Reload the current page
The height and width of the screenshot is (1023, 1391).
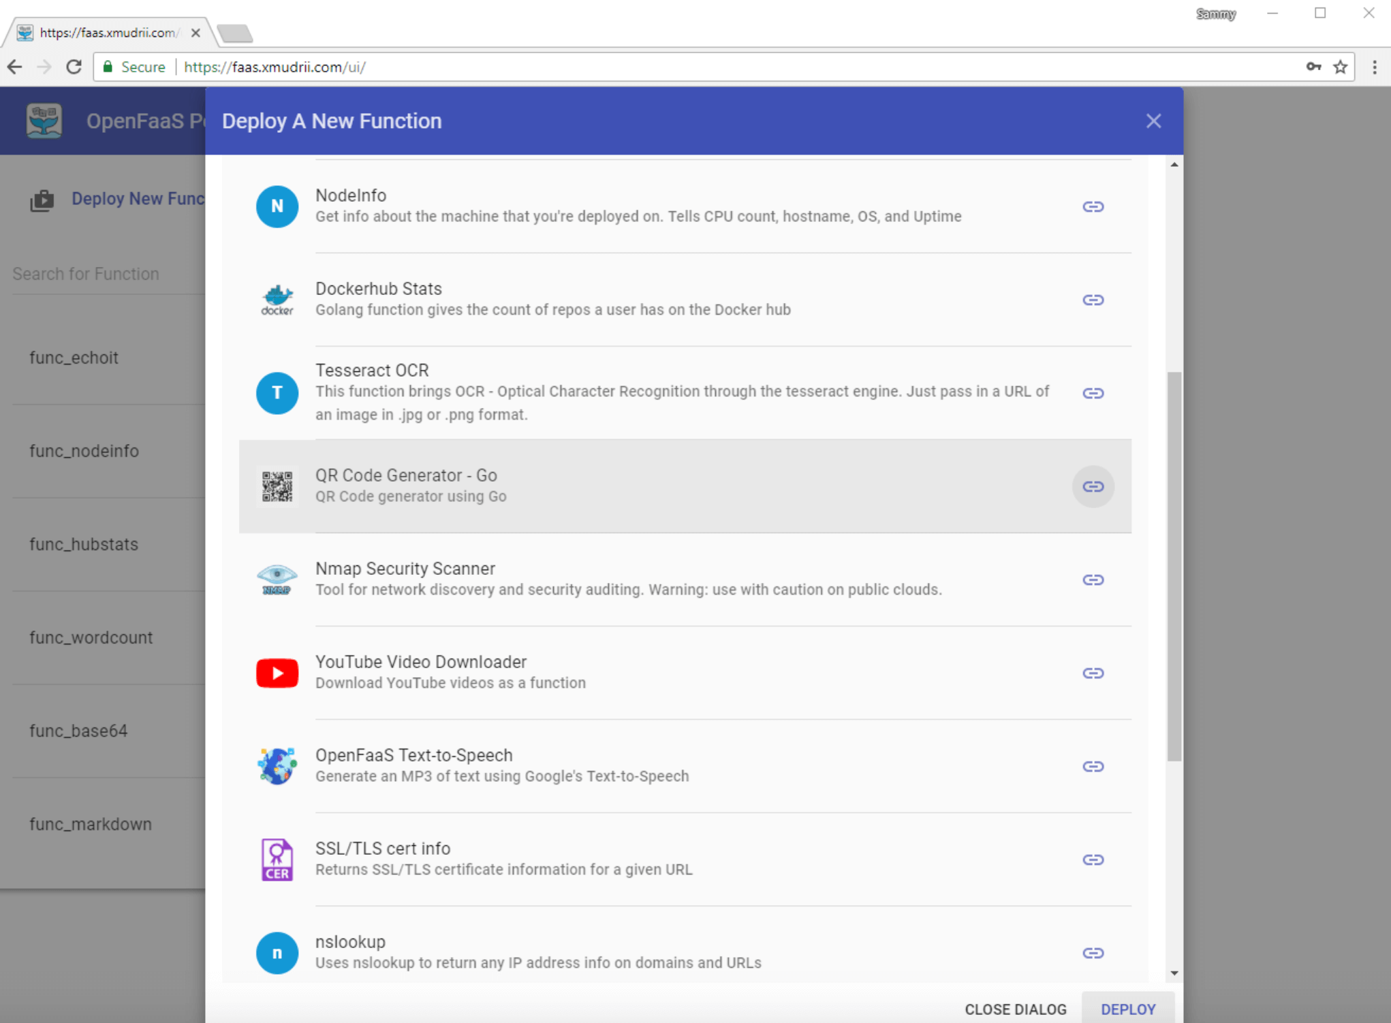74,67
